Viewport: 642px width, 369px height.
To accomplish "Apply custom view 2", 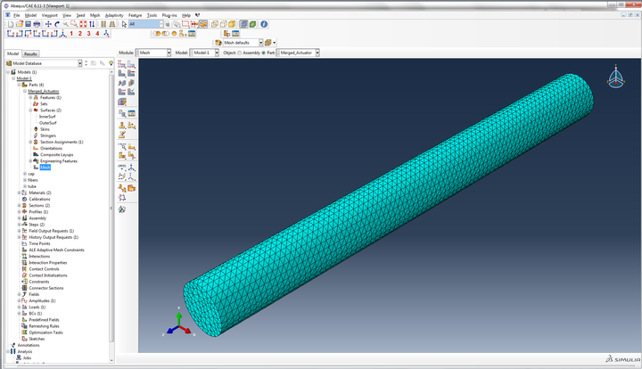I will point(80,34).
